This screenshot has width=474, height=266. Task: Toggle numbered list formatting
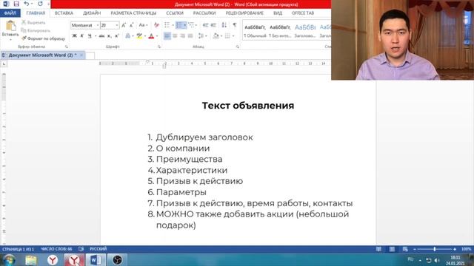coord(179,25)
